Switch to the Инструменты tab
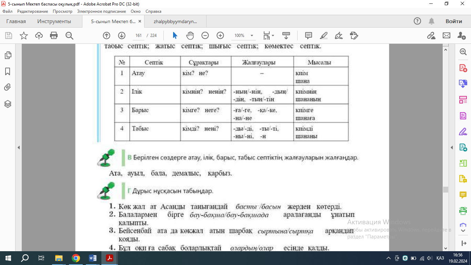471x265 pixels. click(x=54, y=21)
